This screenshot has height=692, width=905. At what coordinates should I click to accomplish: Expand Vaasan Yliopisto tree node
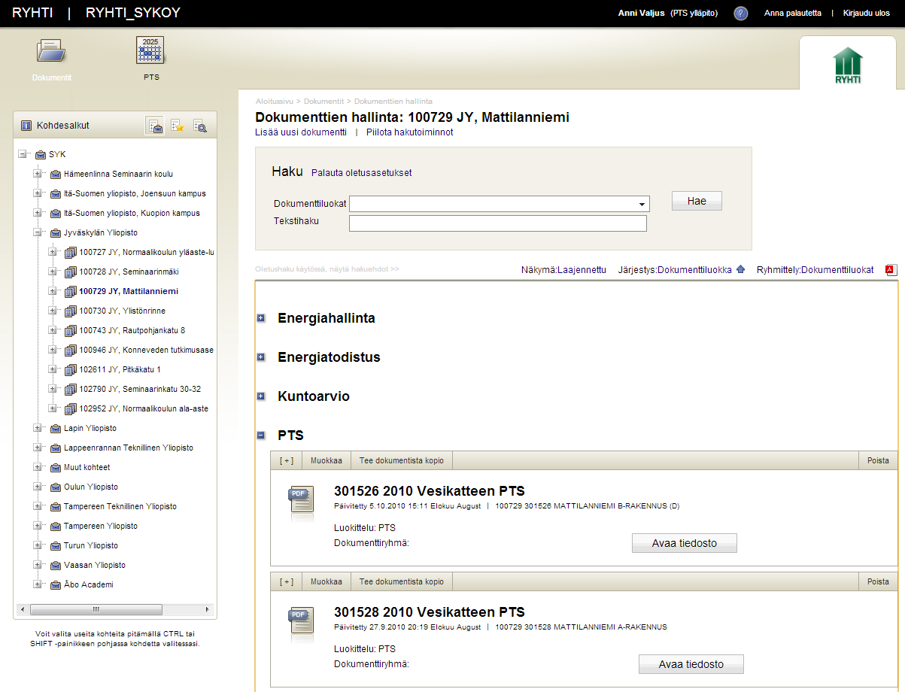click(37, 565)
